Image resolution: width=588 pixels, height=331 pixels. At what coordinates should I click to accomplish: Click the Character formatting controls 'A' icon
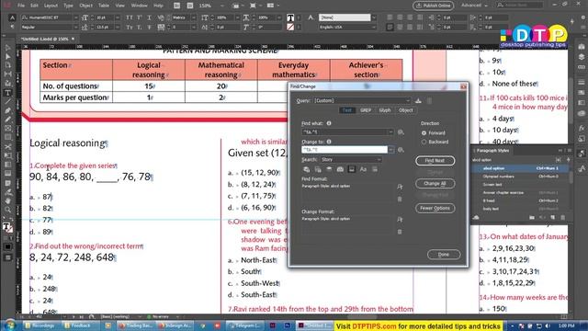coord(12,17)
